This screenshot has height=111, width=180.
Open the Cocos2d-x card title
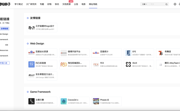pyautogui.click(x=73, y=100)
